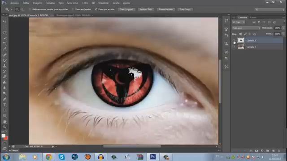Open the Opacidade slider dropdown arrow
The width and height of the screenshot is (287, 161).
tap(283, 28)
